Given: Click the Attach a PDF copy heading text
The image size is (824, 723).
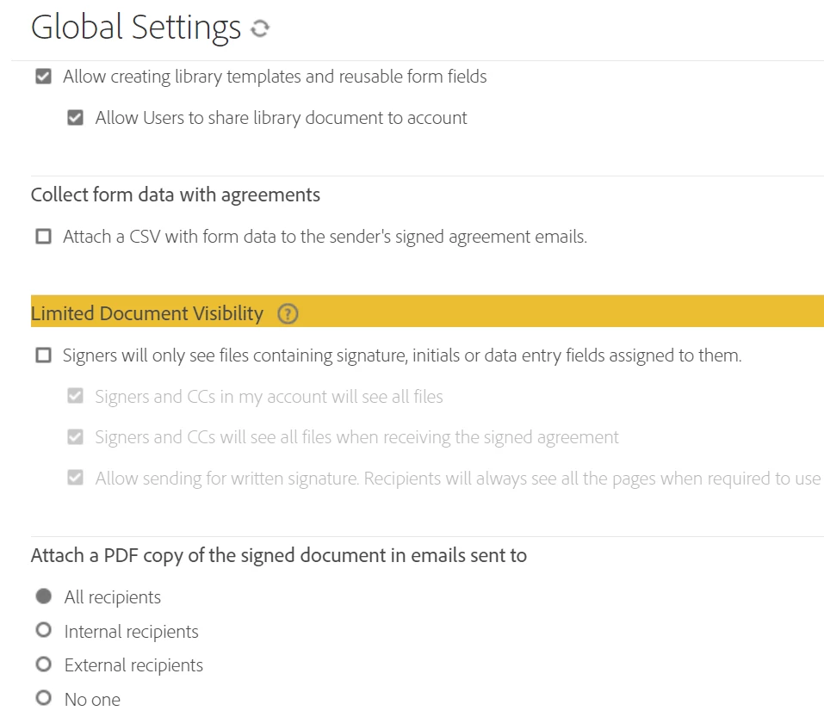Looking at the screenshot, I should 278,555.
